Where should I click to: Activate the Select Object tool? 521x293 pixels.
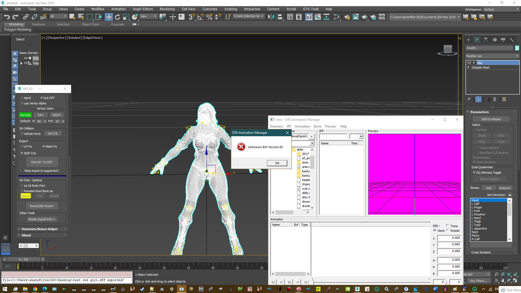coord(72,17)
